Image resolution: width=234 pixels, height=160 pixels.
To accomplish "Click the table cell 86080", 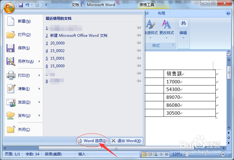I will pyautogui.click(x=190, y=105).
